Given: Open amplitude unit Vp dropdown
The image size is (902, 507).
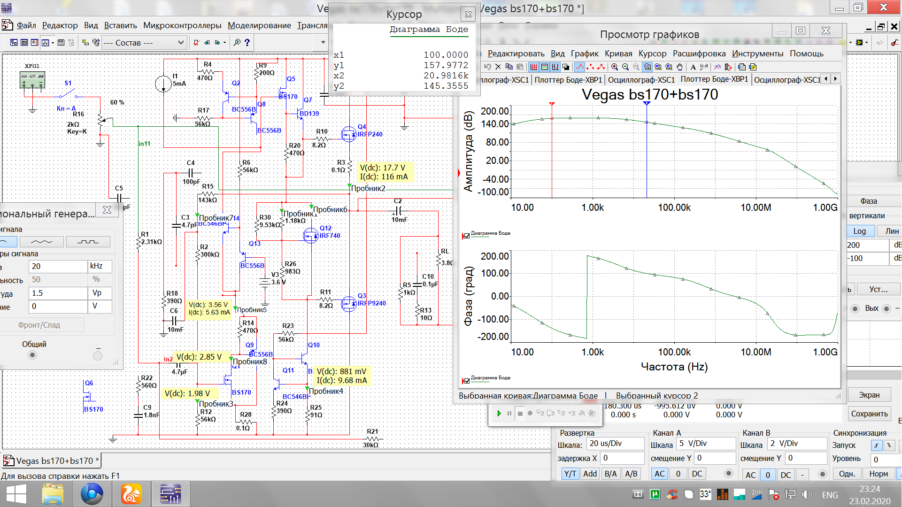Looking at the screenshot, I should coord(100,293).
